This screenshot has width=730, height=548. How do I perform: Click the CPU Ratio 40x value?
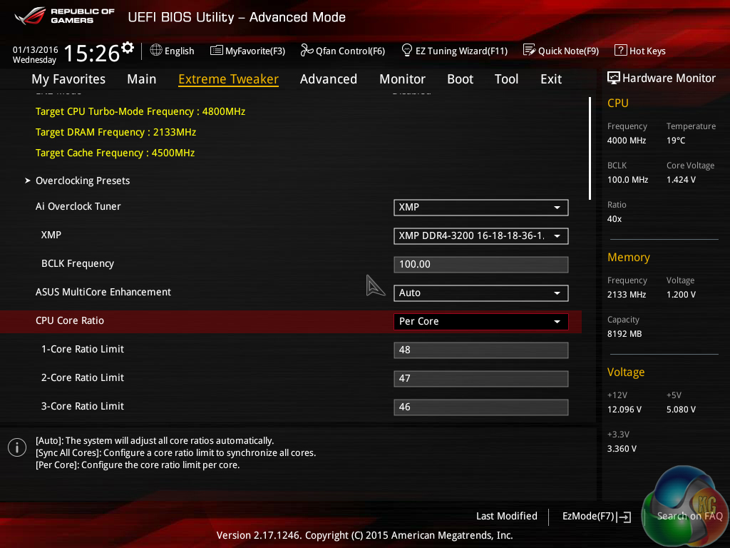pyautogui.click(x=615, y=219)
